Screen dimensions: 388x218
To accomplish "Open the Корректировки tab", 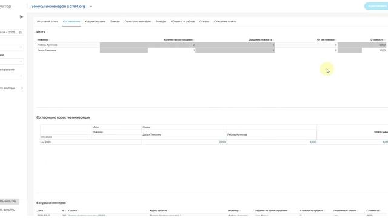I will (x=95, y=22).
